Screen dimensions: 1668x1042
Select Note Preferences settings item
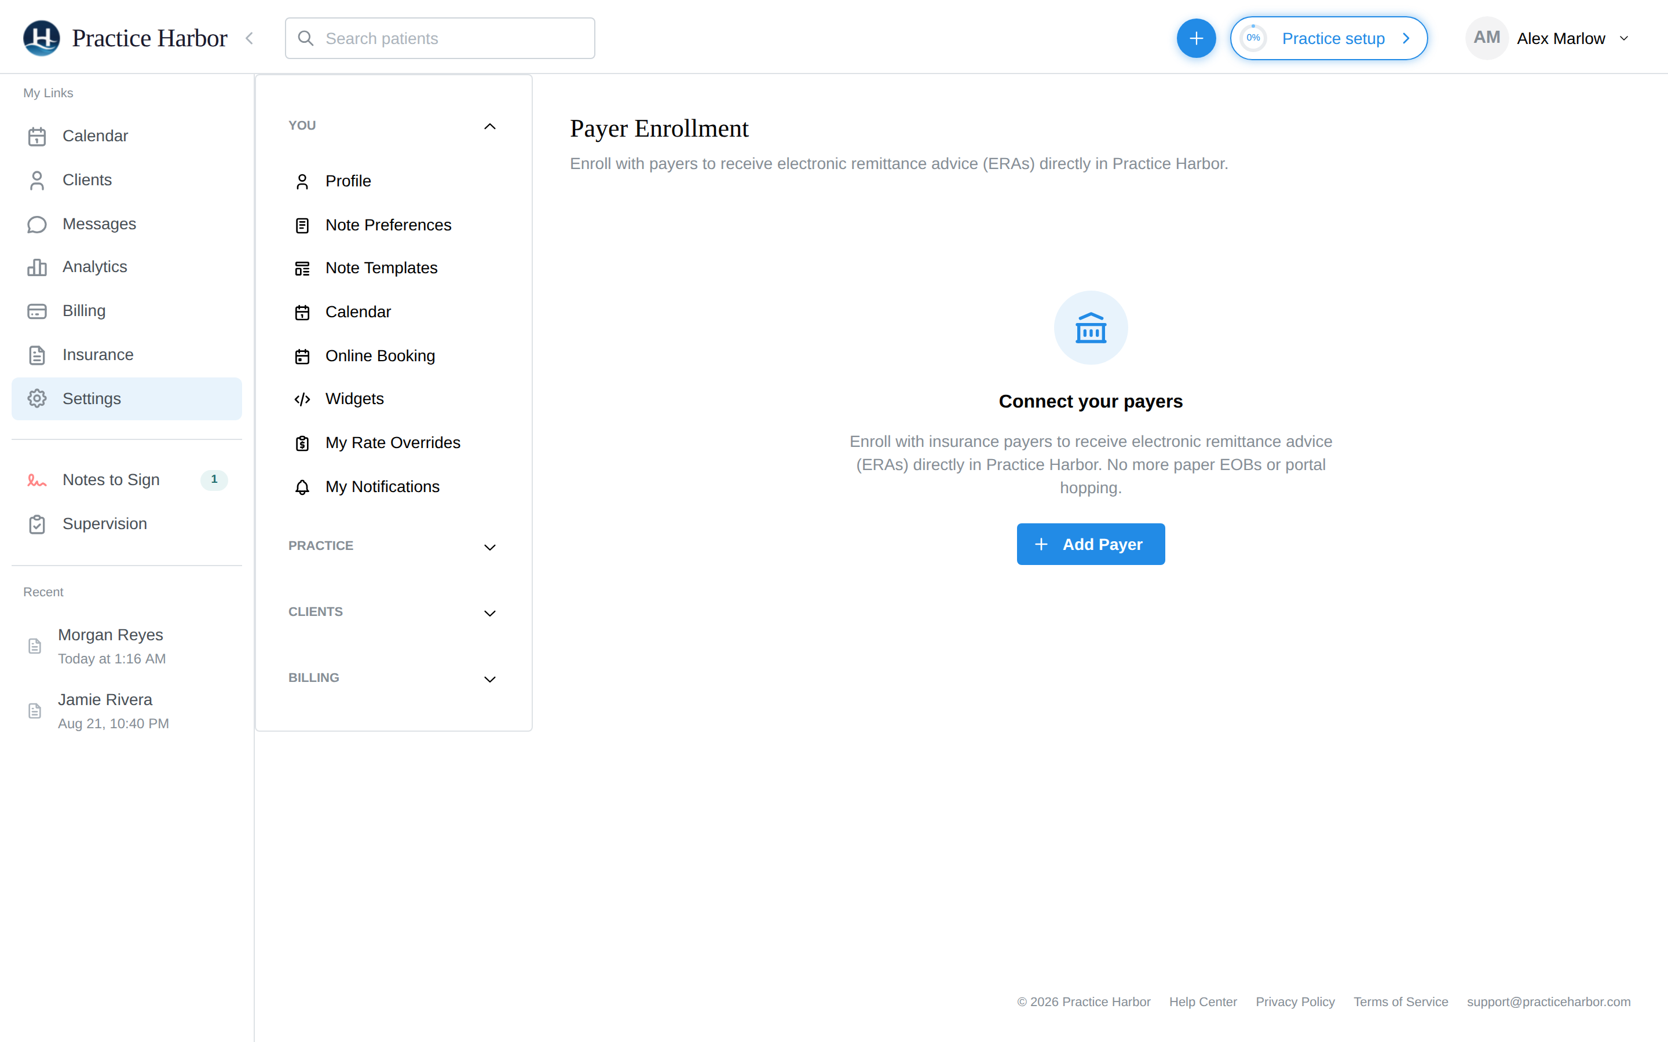tap(393, 225)
